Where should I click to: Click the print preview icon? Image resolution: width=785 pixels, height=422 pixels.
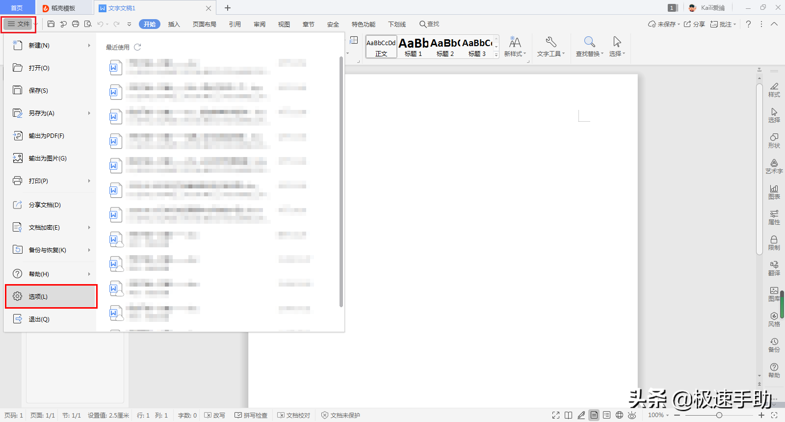88,24
